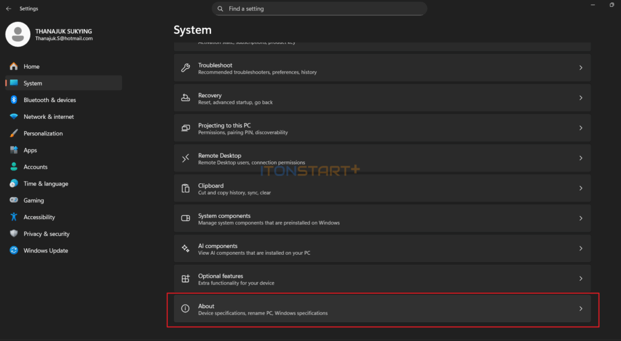The height and width of the screenshot is (341, 621).
Task: Select Apps in the left navigation
Action: (30, 150)
